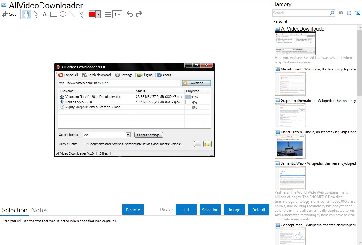This screenshot has height=245, width=362.
Task: Click the Paste Selection button
Action: [x=210, y=210]
